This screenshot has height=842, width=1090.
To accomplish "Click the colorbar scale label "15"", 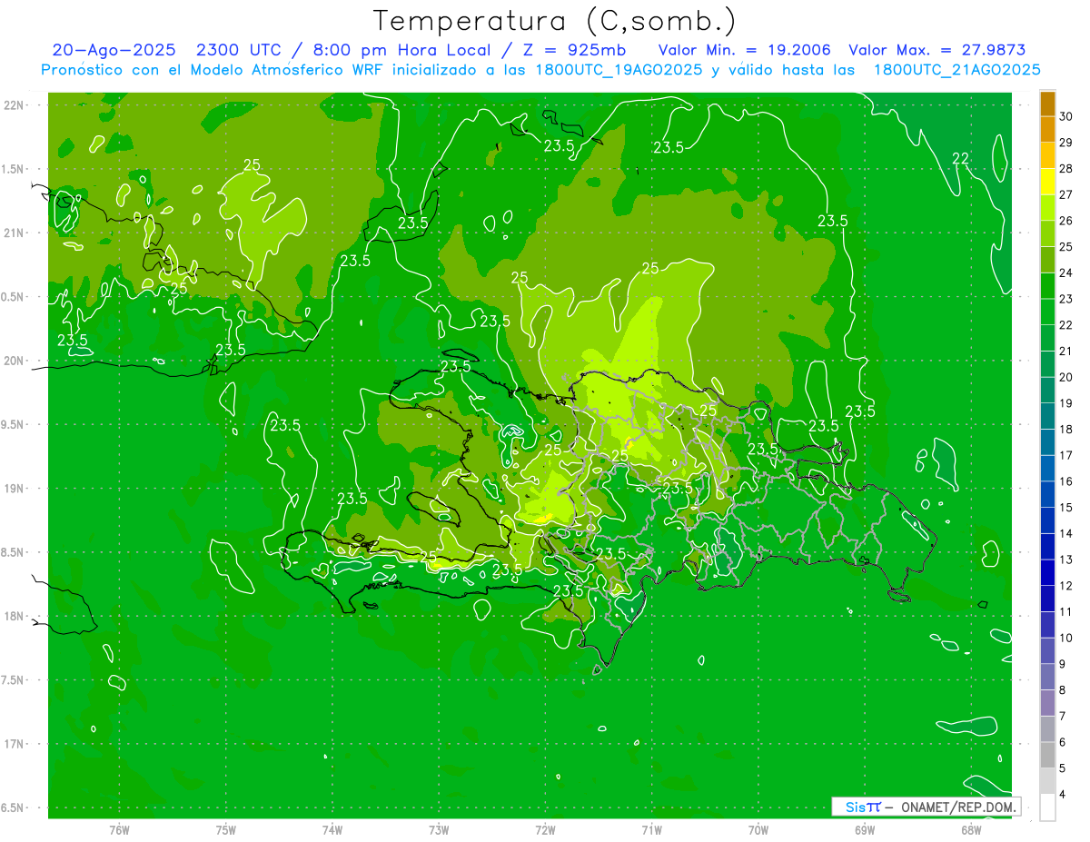I will [1066, 508].
